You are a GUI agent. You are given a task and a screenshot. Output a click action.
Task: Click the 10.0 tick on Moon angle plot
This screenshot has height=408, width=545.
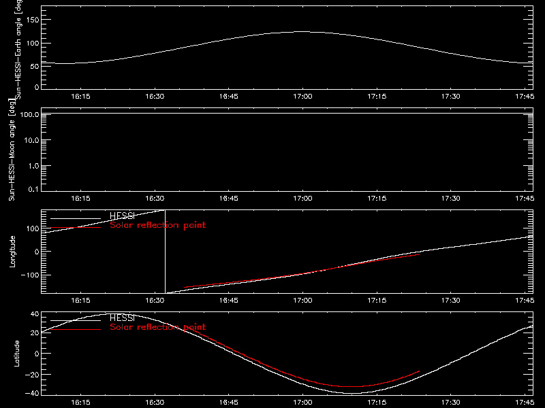pos(31,140)
